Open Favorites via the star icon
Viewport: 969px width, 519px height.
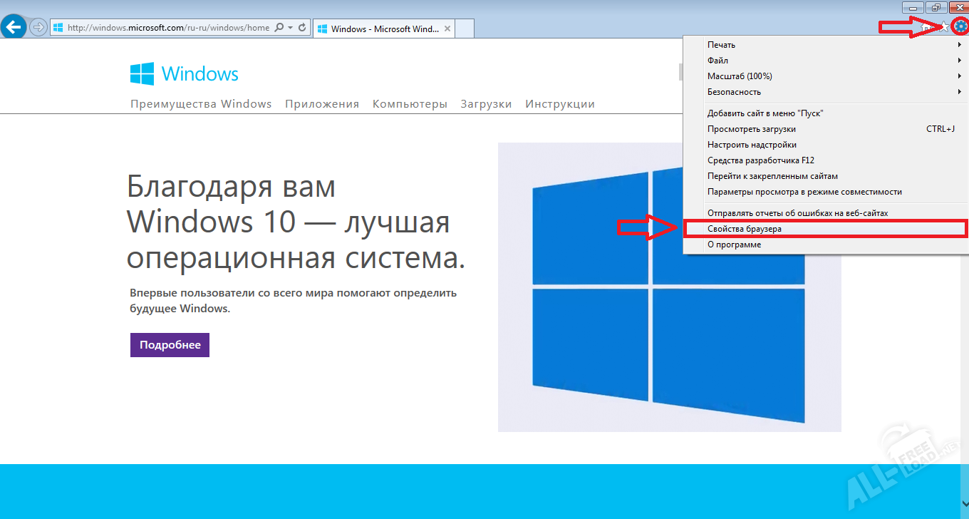(x=943, y=26)
